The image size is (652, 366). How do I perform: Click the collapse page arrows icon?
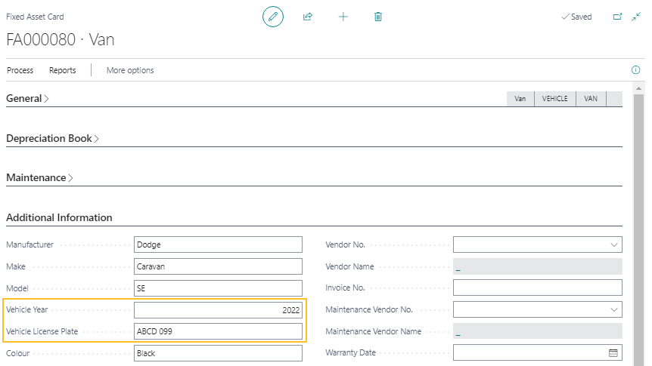pos(635,17)
